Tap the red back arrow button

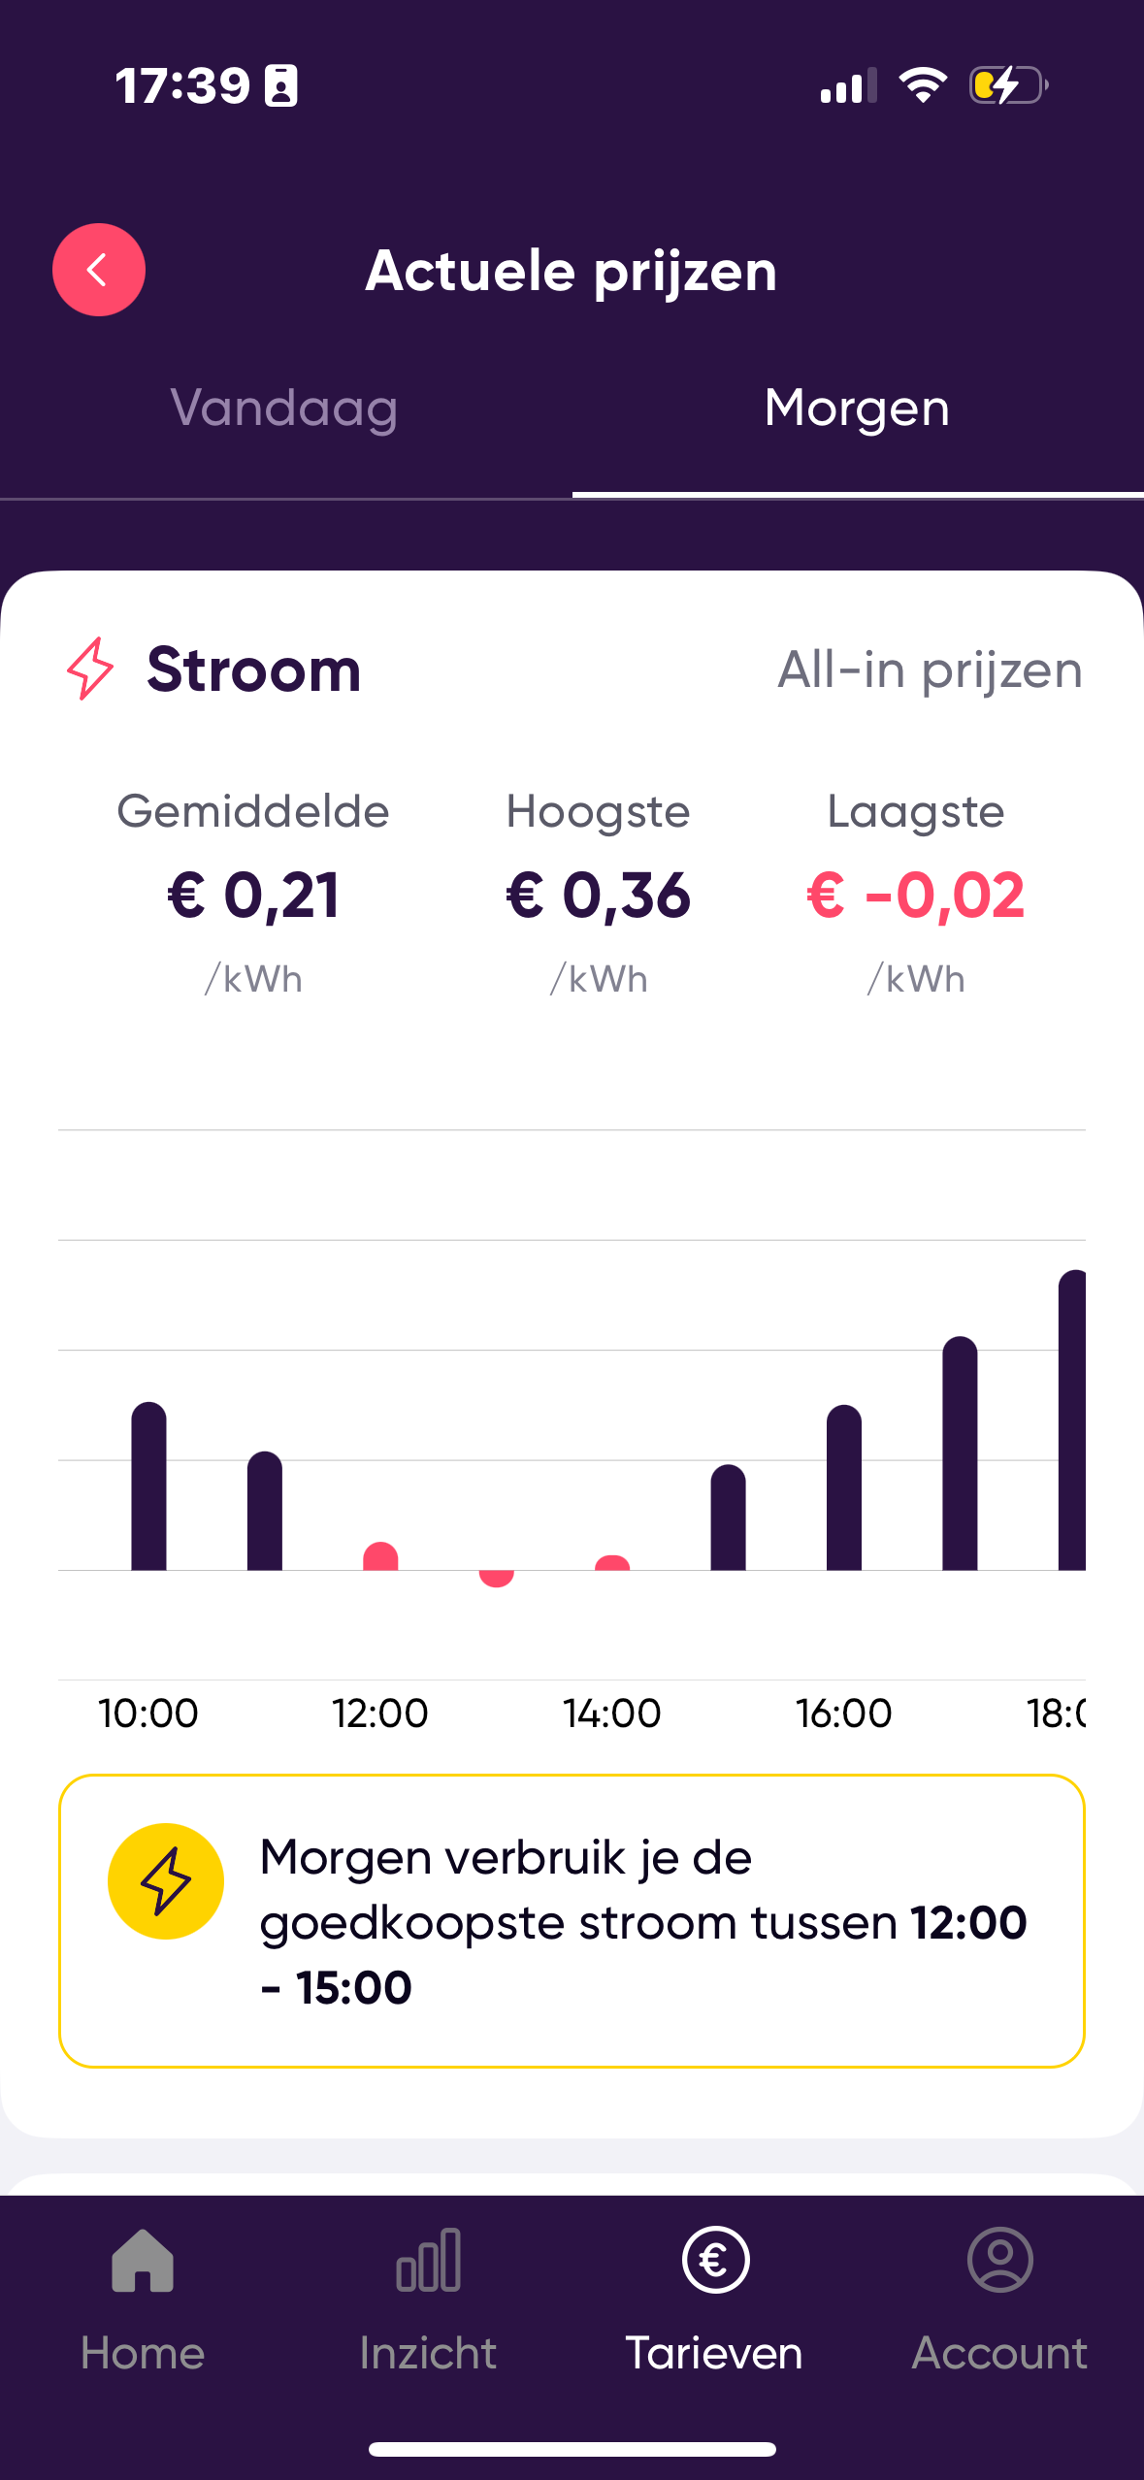coord(98,270)
